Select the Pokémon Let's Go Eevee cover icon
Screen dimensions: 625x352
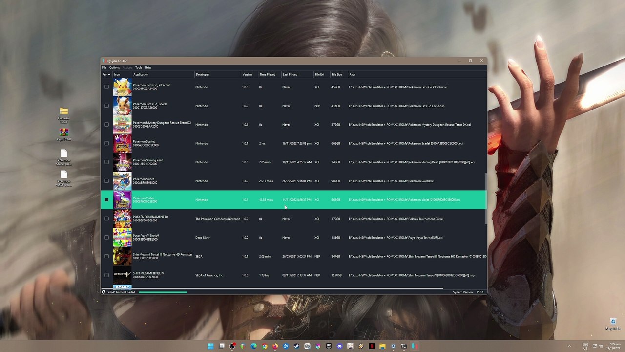pos(122,106)
